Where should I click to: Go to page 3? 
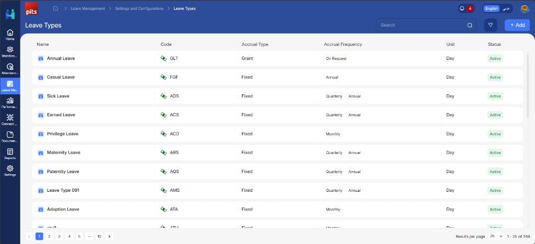tap(60, 236)
